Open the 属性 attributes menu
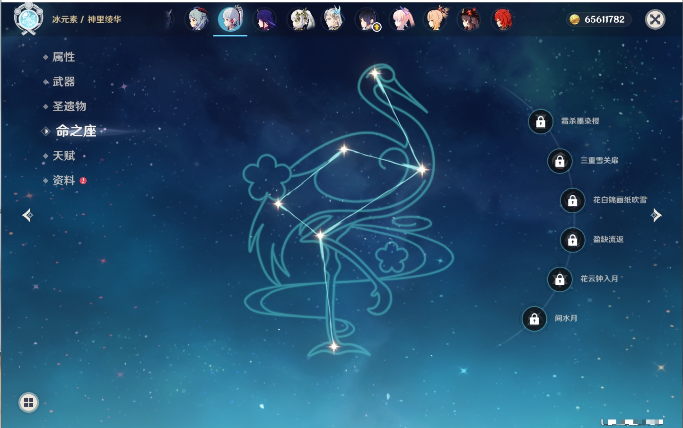 pyautogui.click(x=63, y=57)
